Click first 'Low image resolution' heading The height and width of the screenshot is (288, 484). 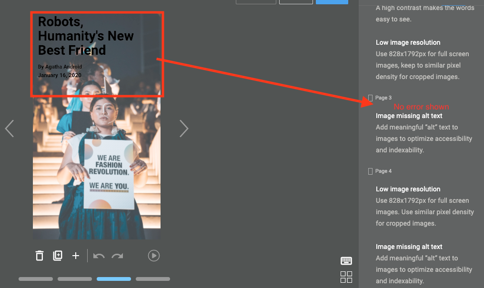click(x=408, y=42)
